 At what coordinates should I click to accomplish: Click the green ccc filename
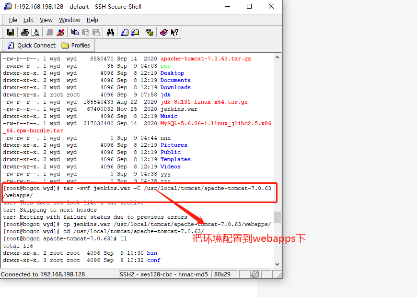click(x=165, y=66)
